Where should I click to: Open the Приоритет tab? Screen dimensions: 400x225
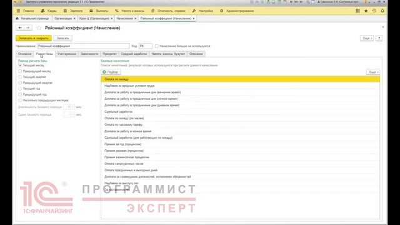pyautogui.click(x=110, y=54)
